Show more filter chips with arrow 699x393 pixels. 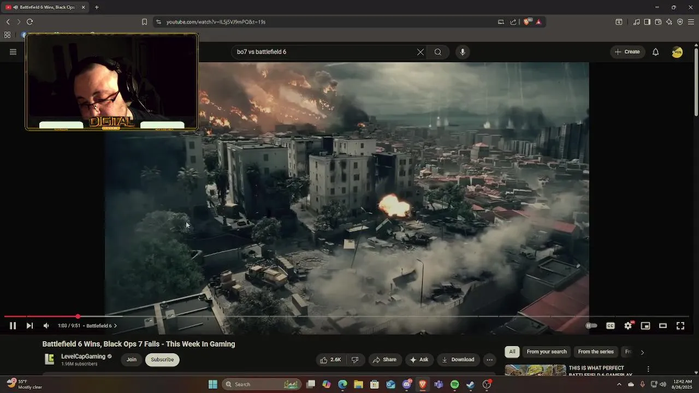[x=642, y=353]
